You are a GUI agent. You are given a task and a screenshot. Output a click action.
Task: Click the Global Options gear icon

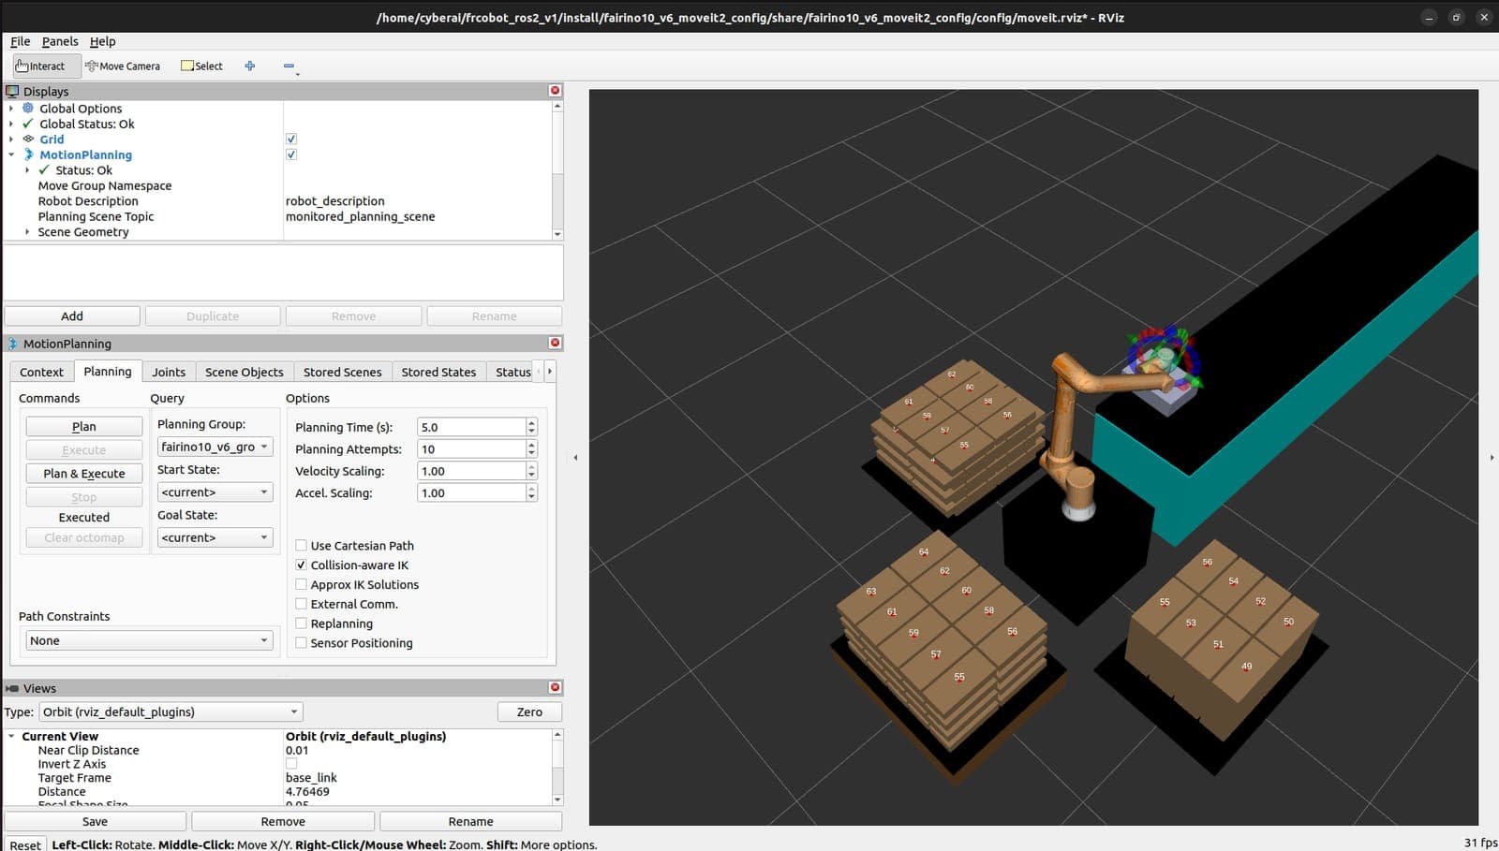point(28,108)
